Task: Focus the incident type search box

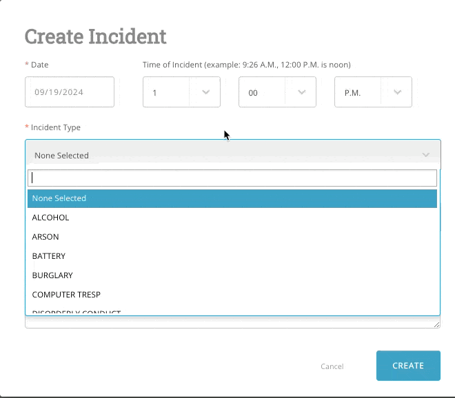Action: [x=232, y=178]
